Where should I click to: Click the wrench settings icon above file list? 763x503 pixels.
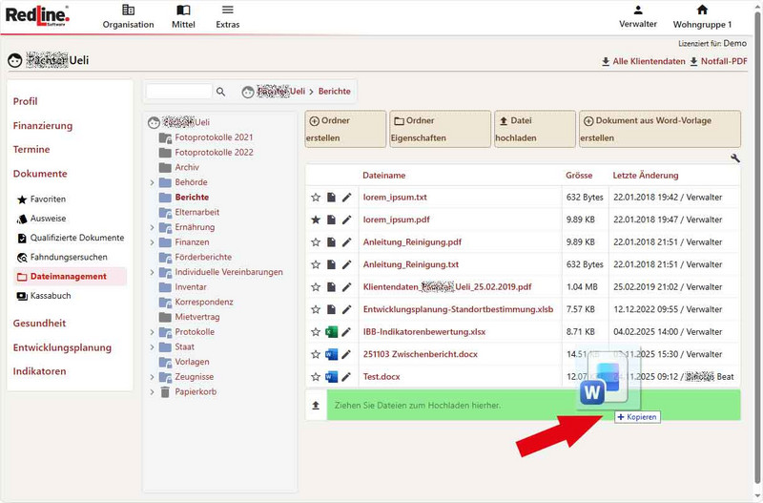pos(735,158)
